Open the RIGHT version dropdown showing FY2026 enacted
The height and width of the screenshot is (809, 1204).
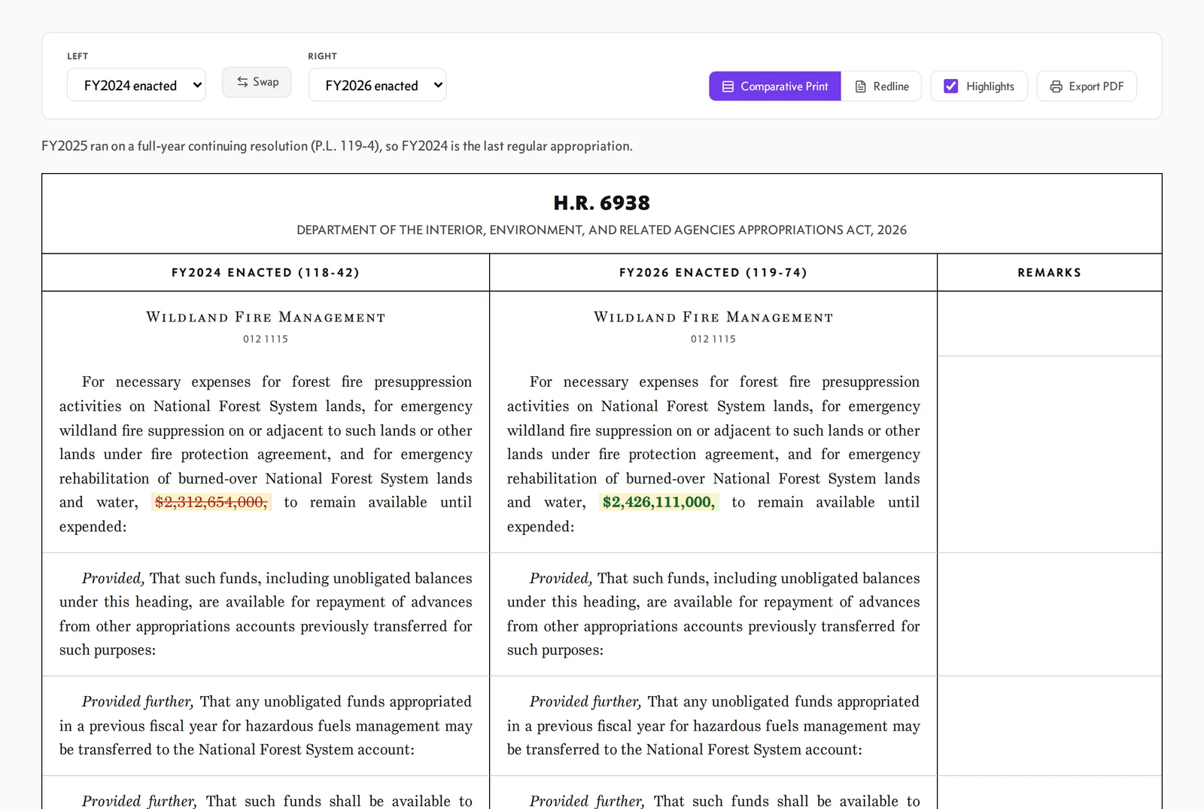point(377,85)
